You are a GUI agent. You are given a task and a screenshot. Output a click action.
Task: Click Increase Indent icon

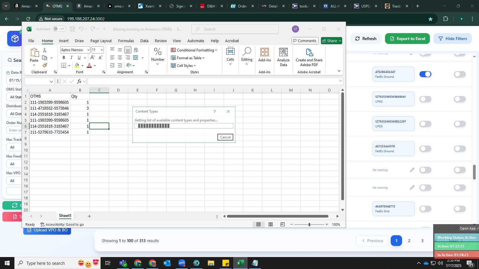pyautogui.click(x=120, y=65)
